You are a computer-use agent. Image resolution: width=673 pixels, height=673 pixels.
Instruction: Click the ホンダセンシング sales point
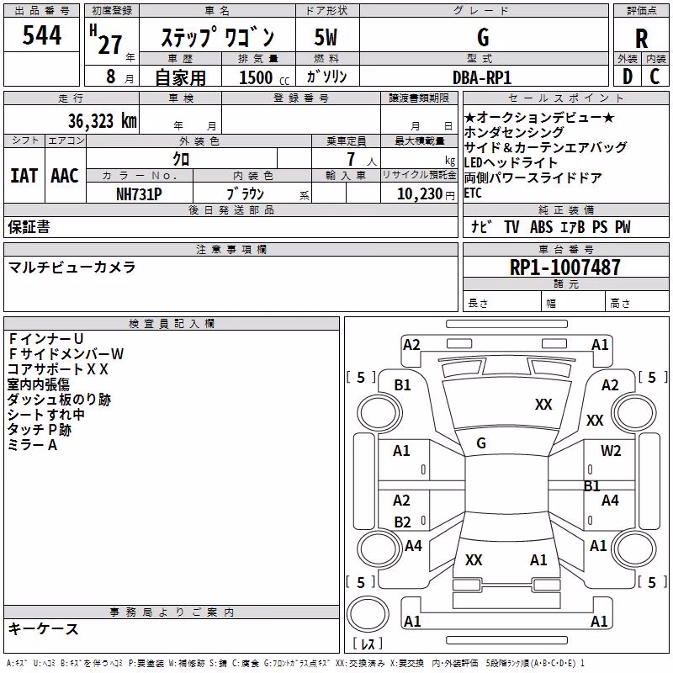pyautogui.click(x=514, y=132)
